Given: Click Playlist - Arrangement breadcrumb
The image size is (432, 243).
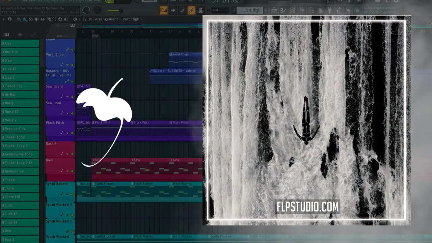Looking at the screenshot, I should click(99, 19).
